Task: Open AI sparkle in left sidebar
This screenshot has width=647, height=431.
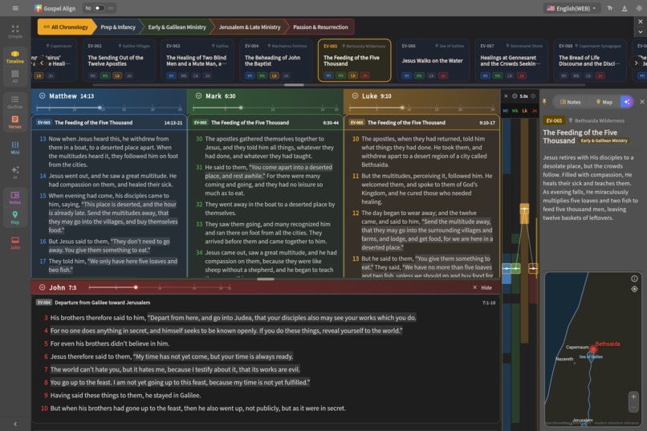Action: [x=15, y=172]
